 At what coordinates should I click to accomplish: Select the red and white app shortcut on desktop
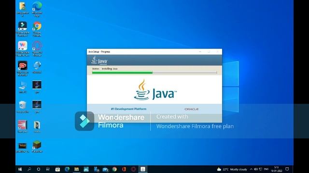23,126
